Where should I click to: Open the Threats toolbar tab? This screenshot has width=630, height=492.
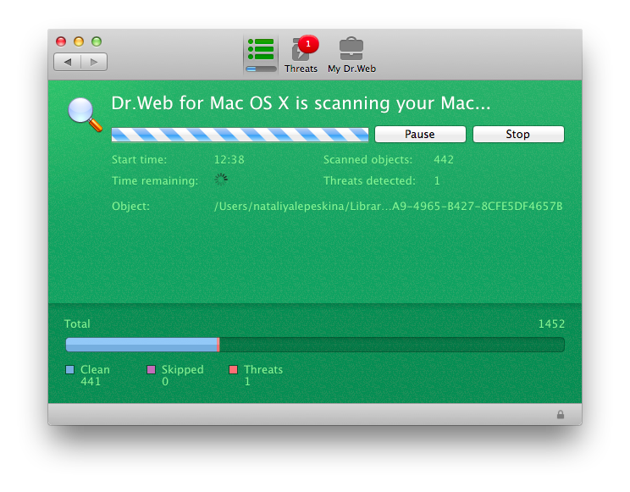[301, 55]
